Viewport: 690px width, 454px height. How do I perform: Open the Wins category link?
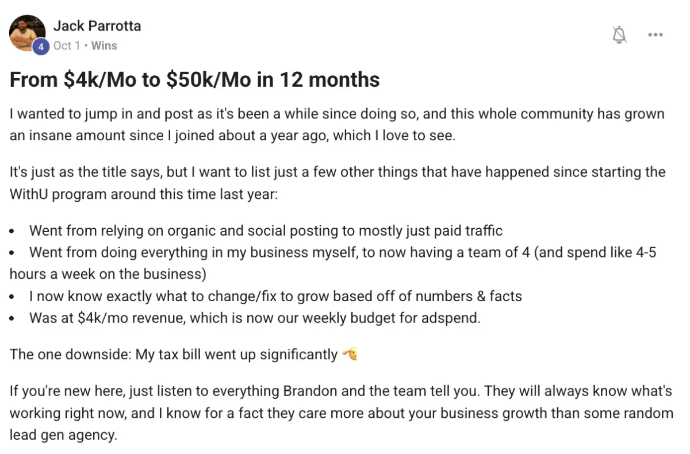pyautogui.click(x=104, y=45)
